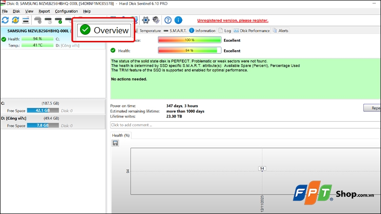
Task: Switch to the Information tab
Action: pyautogui.click(x=202, y=30)
